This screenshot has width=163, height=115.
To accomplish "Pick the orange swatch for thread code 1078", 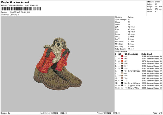I will 122,61.
